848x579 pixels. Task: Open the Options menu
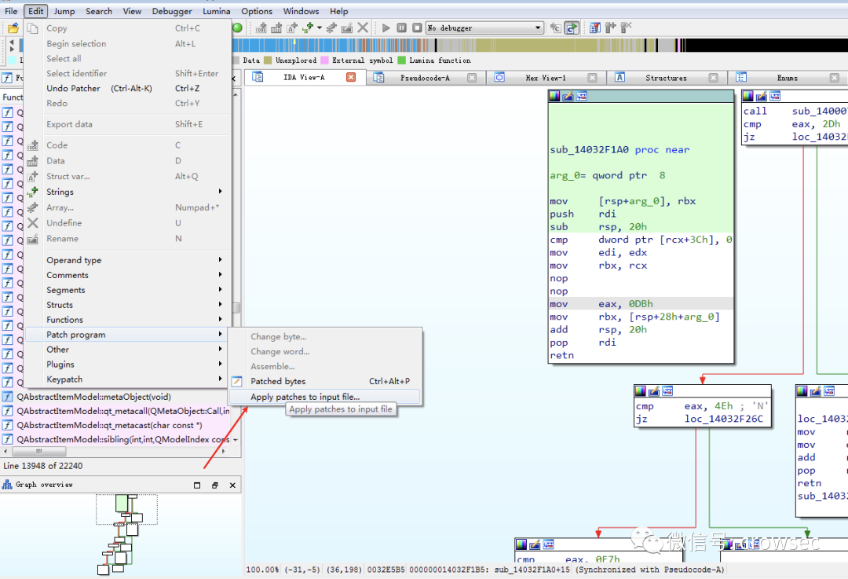pyautogui.click(x=257, y=11)
